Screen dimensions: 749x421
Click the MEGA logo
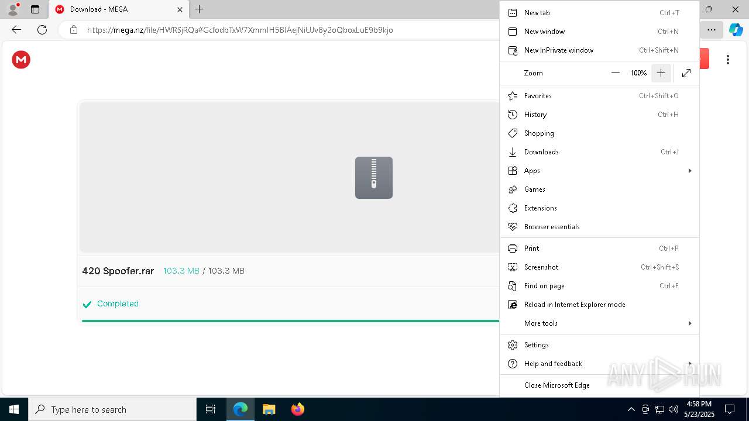(21, 60)
